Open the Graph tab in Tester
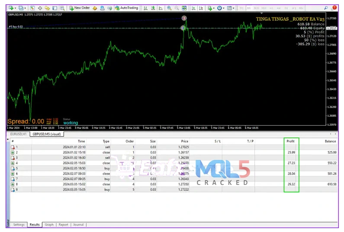The height and width of the screenshot is (232, 344). coord(49,225)
